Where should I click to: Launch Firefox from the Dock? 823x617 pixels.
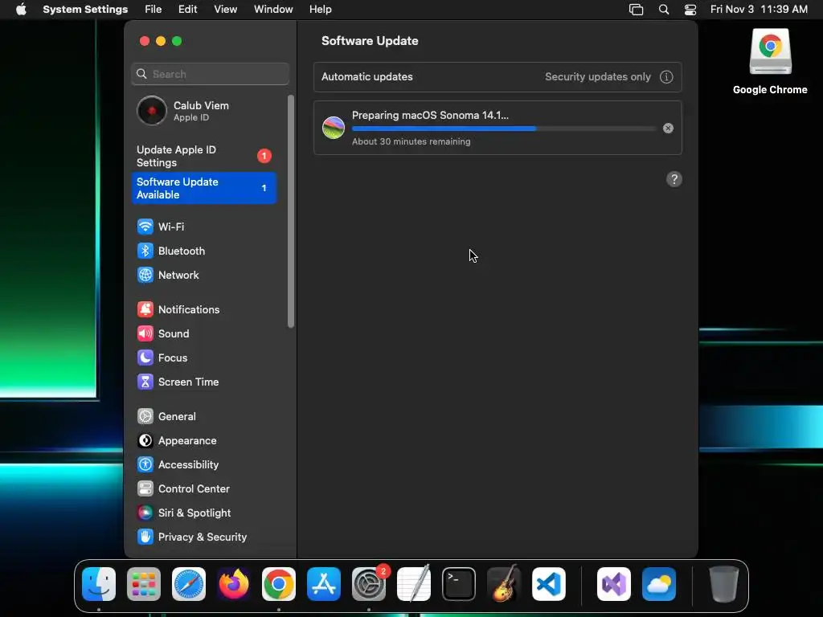pyautogui.click(x=234, y=584)
